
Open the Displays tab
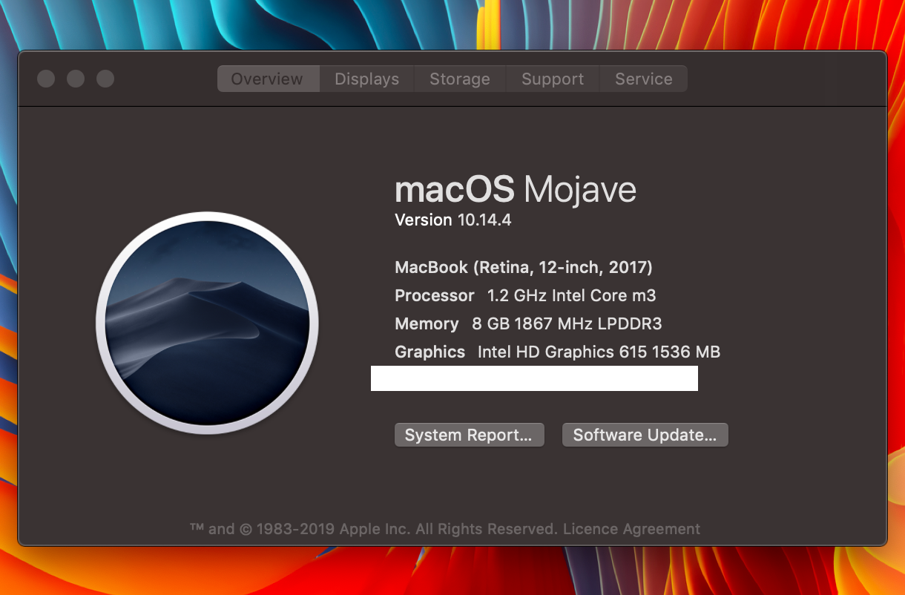coord(366,79)
